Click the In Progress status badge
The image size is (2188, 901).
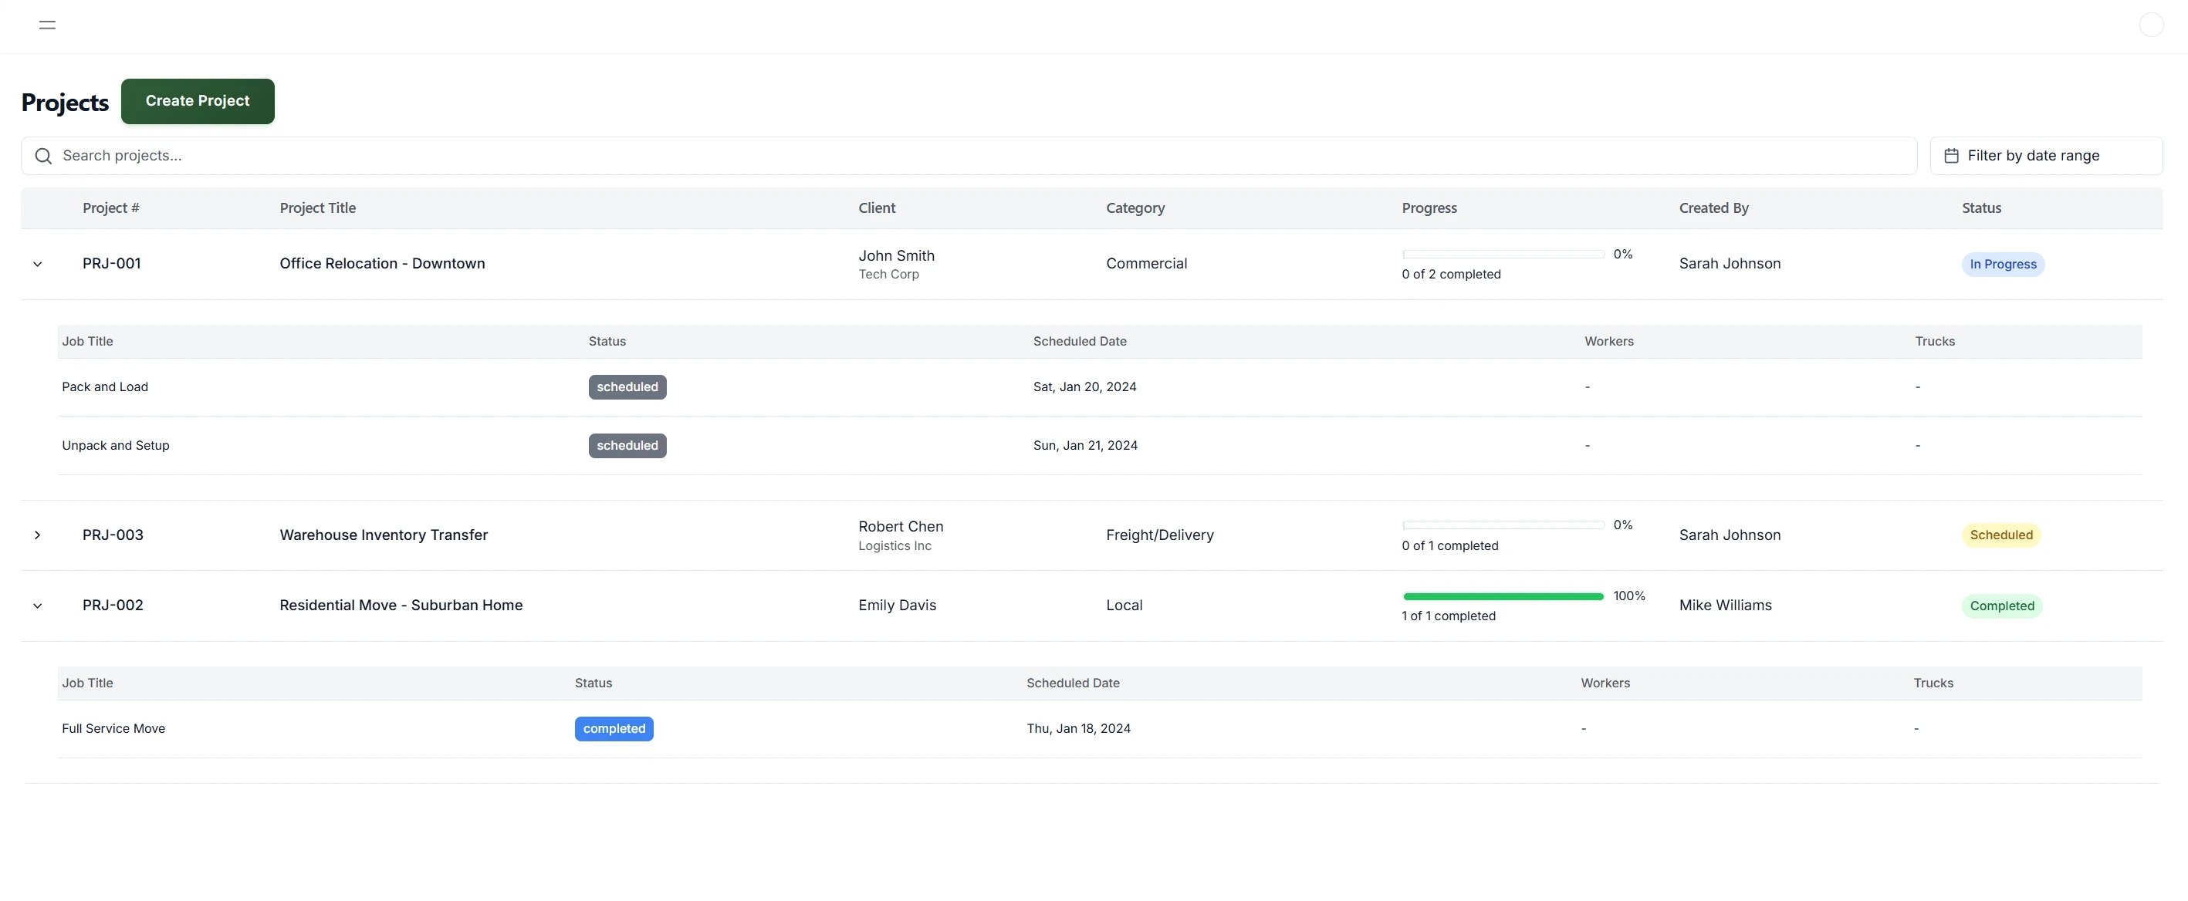coord(2002,265)
